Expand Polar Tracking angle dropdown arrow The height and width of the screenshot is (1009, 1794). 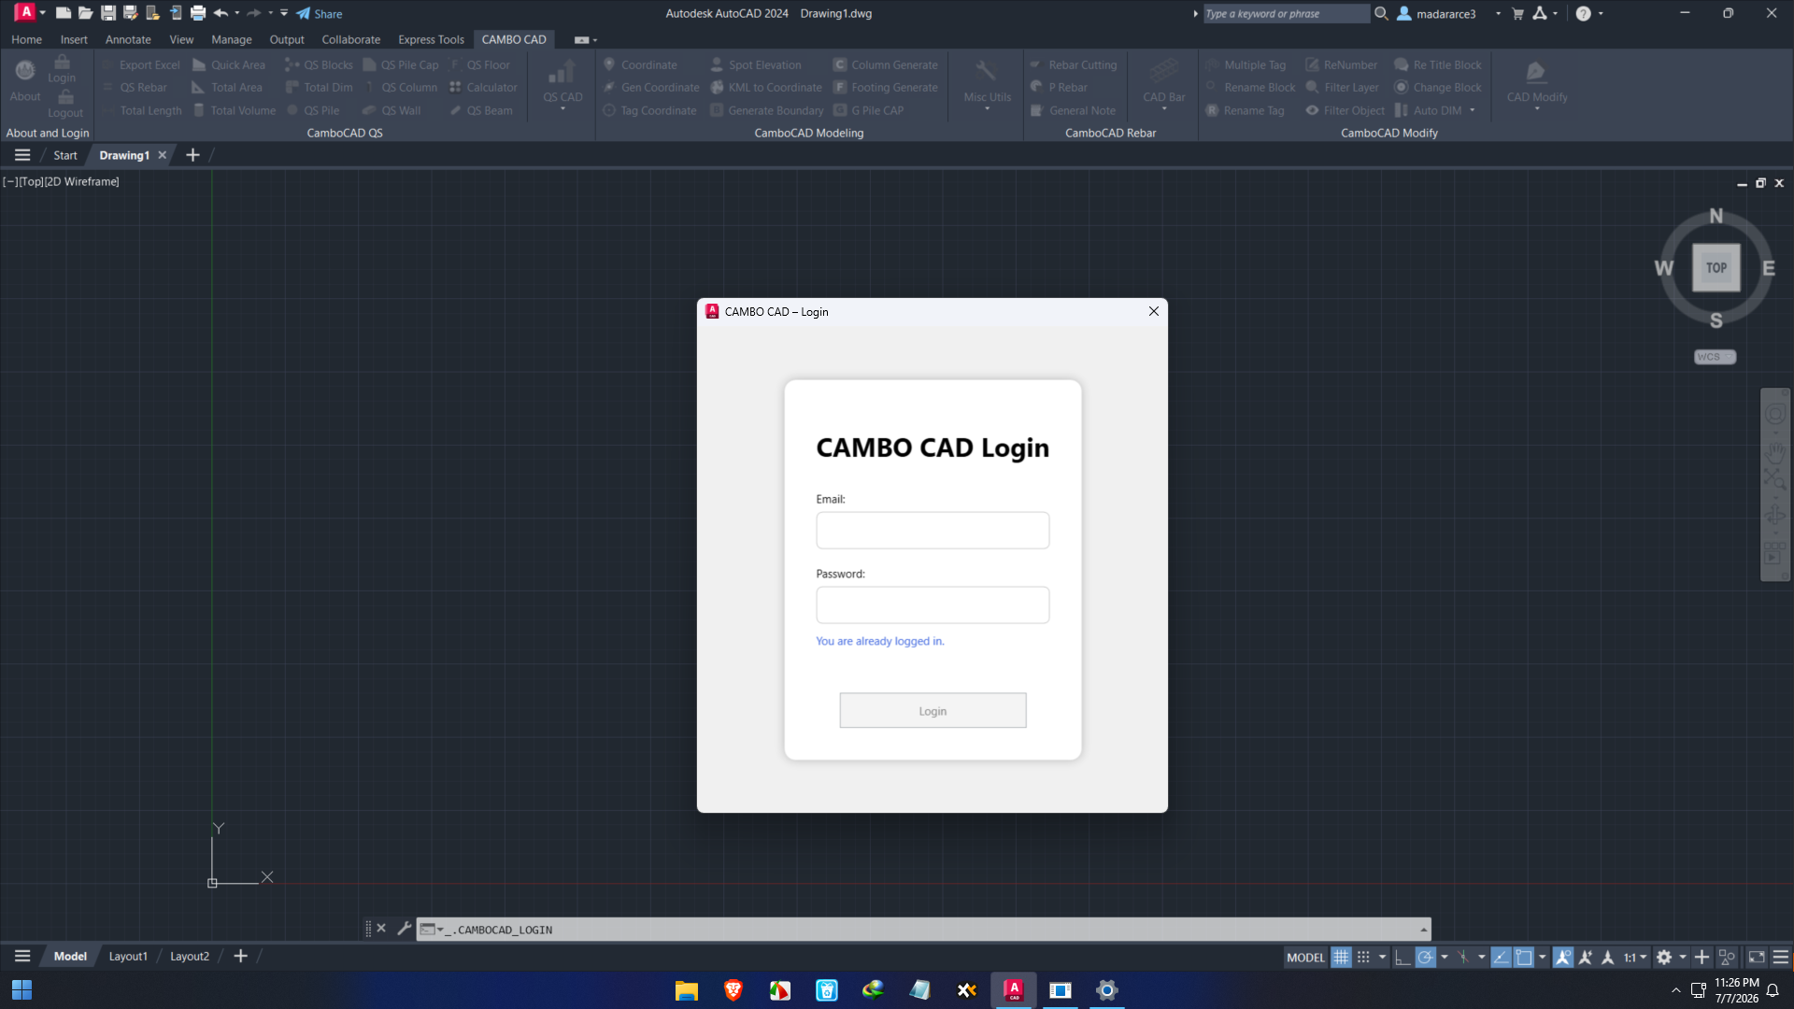pos(1445,957)
